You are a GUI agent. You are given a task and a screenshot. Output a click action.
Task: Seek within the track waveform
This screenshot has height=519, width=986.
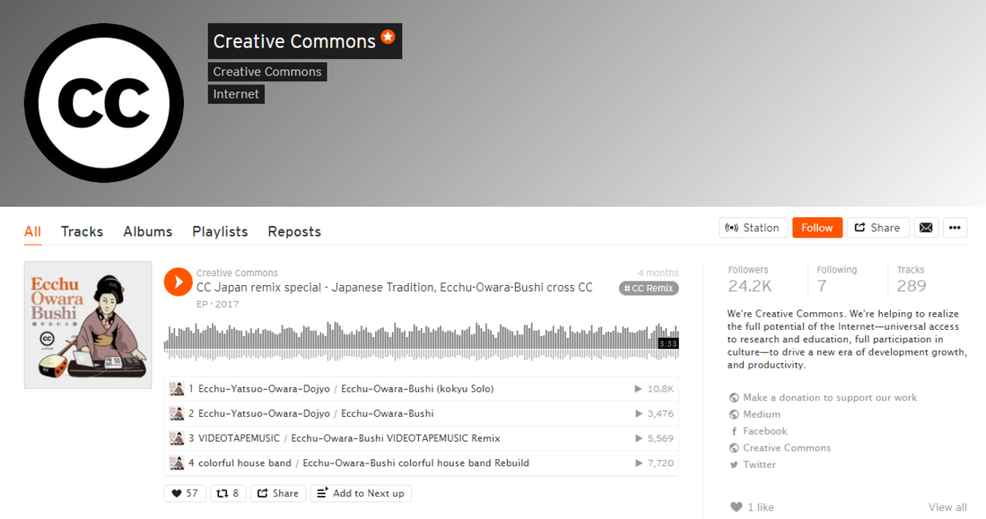[422, 341]
